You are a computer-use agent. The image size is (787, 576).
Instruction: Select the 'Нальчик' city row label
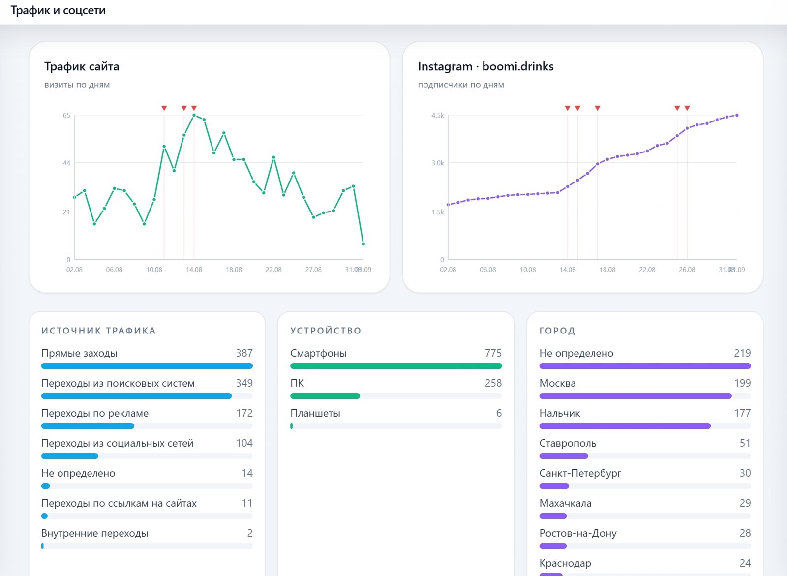pos(560,413)
